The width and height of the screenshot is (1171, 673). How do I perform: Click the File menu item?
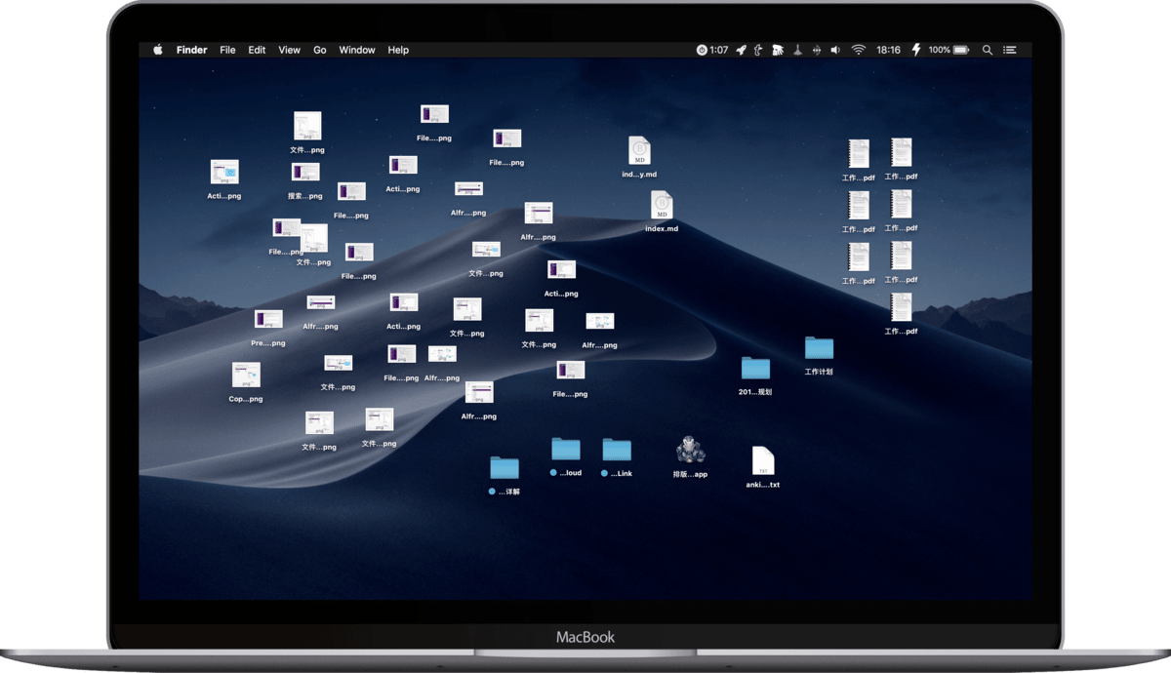tap(227, 50)
